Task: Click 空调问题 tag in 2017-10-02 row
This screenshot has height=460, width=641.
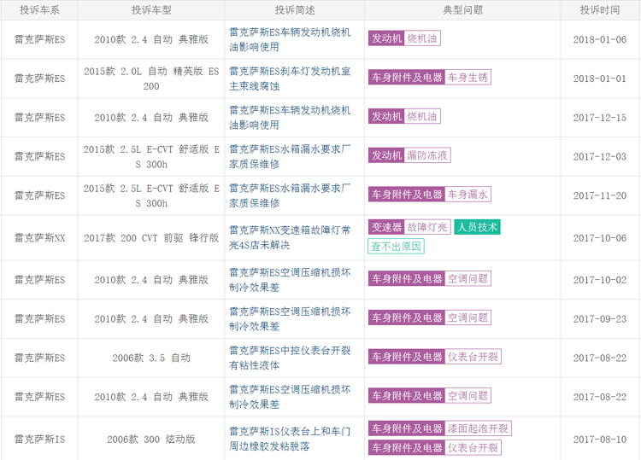Action: 468,279
